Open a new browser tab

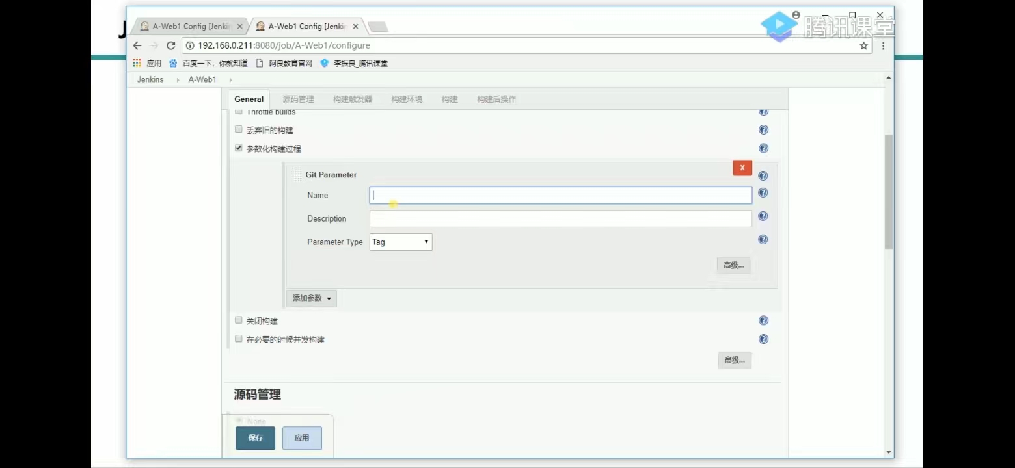pyautogui.click(x=378, y=27)
